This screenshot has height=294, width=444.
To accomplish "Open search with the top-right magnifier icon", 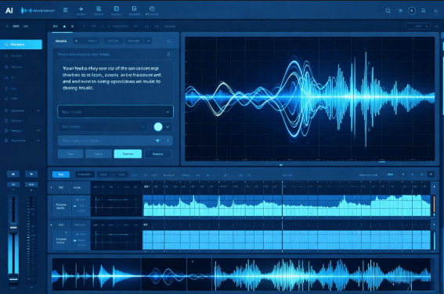I will pyautogui.click(x=388, y=11).
